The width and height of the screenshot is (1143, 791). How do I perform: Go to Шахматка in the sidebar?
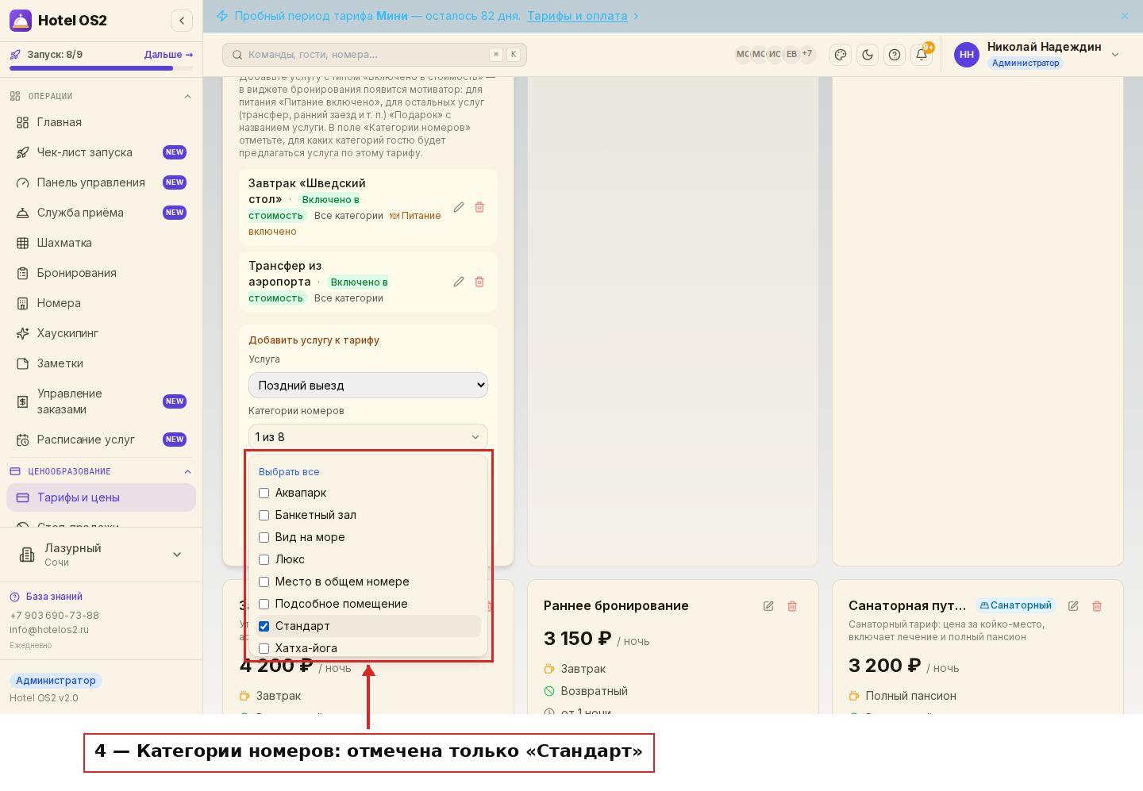point(101,243)
